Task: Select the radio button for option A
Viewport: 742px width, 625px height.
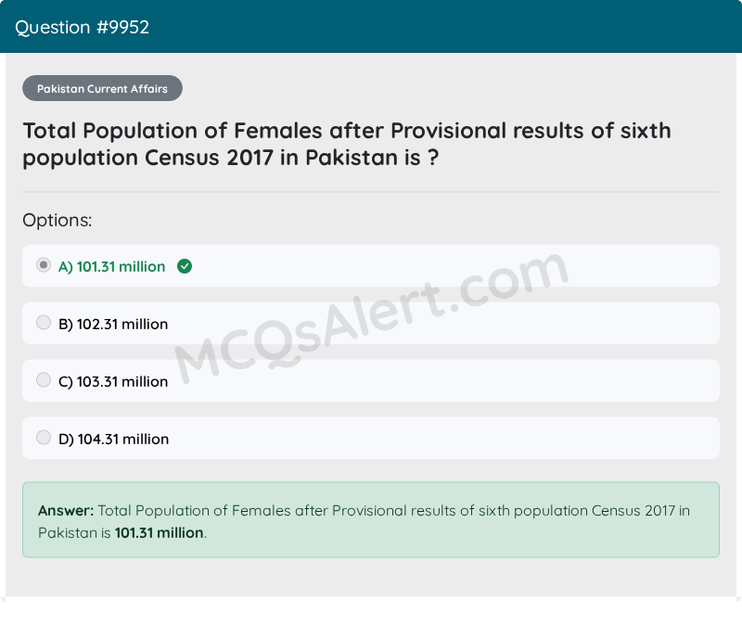Action: 44,265
